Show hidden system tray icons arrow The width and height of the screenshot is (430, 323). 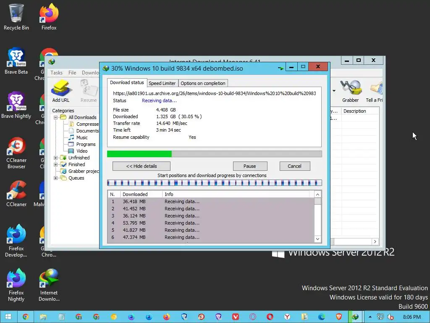point(370,317)
